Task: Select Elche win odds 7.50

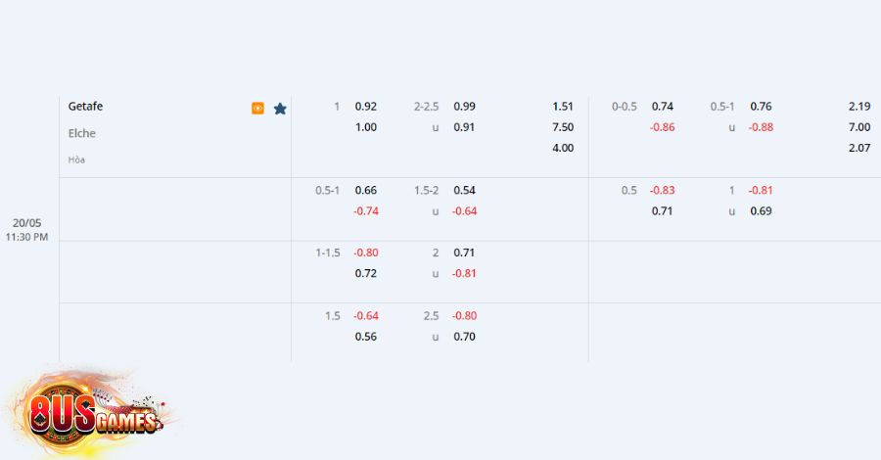Action: (563, 127)
